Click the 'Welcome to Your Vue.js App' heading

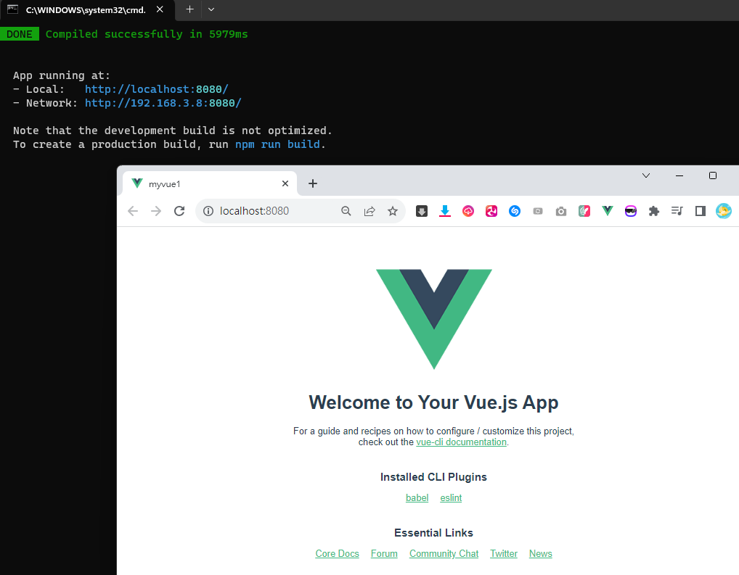click(x=433, y=402)
